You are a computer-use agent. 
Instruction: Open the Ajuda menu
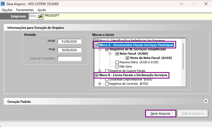point(42,10)
